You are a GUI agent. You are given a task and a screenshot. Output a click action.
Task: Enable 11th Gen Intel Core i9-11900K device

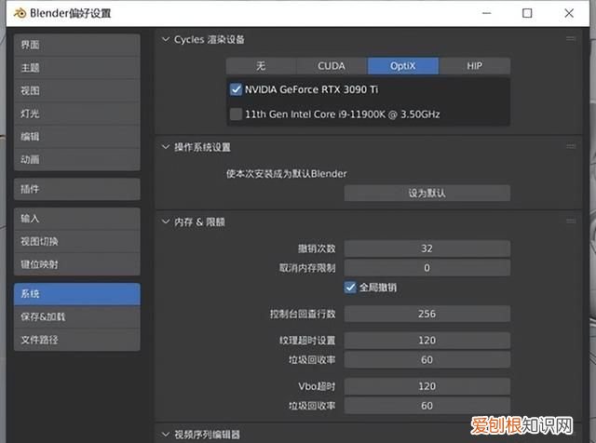tap(236, 114)
